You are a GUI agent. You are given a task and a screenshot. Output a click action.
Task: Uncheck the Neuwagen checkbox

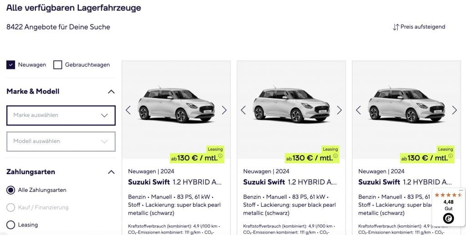coord(11,65)
